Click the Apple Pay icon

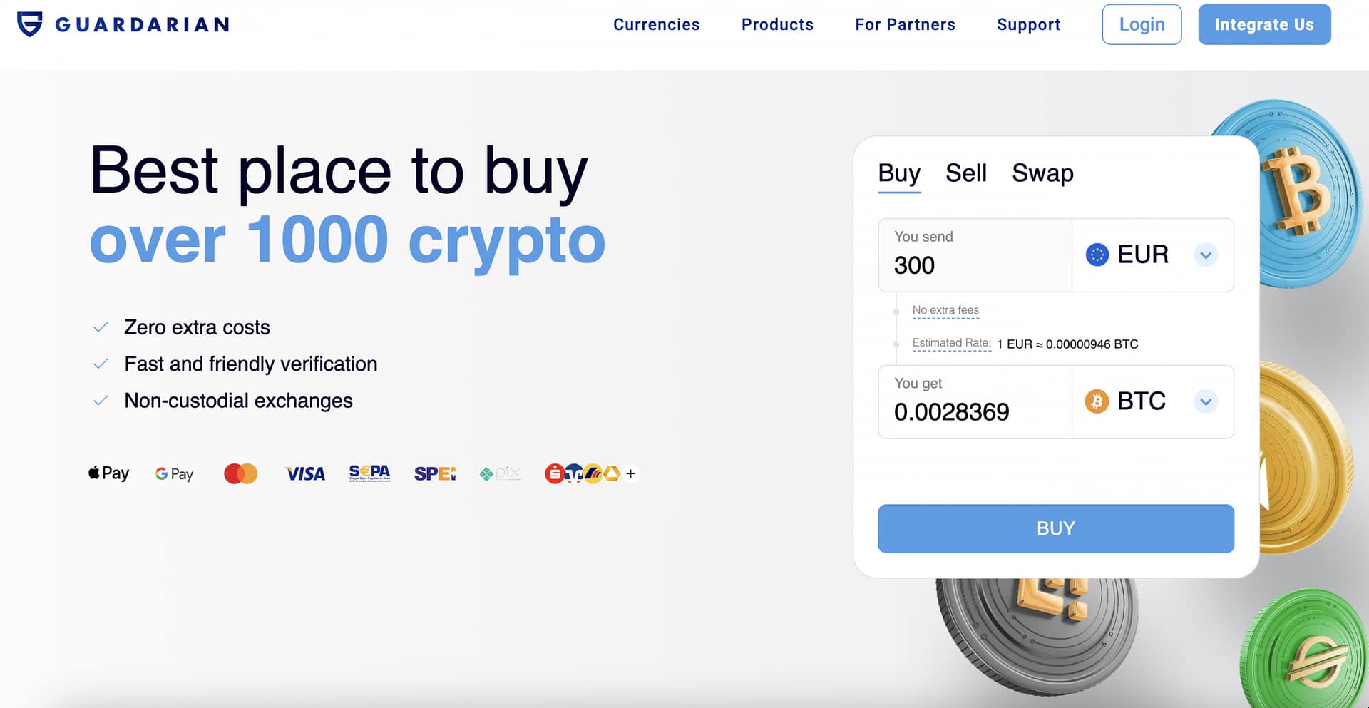pos(108,473)
